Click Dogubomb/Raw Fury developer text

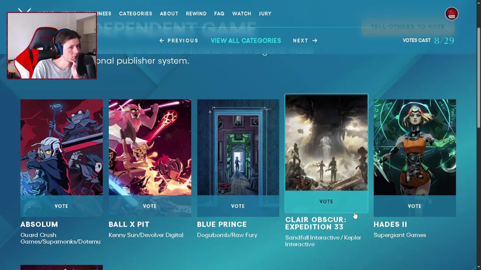(227, 235)
